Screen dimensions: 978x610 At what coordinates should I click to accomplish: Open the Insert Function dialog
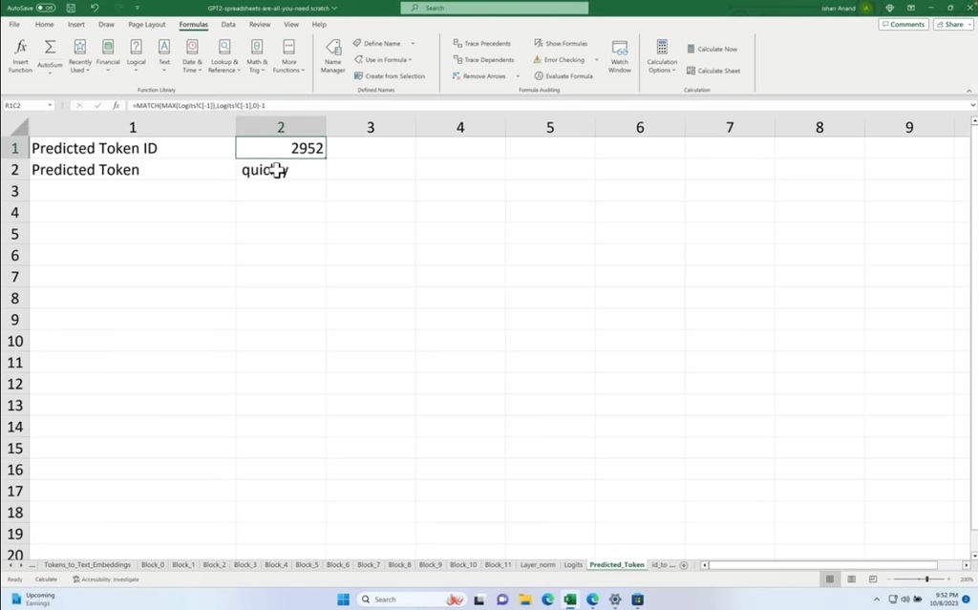[x=20, y=54]
